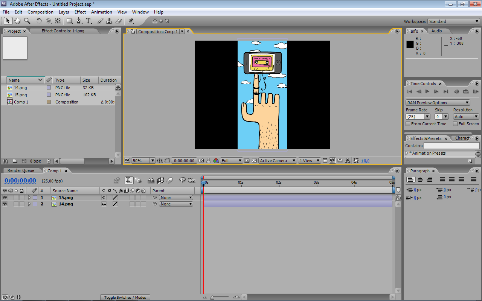Open the 1 View layout dropdown
The image size is (482, 301).
click(309, 161)
